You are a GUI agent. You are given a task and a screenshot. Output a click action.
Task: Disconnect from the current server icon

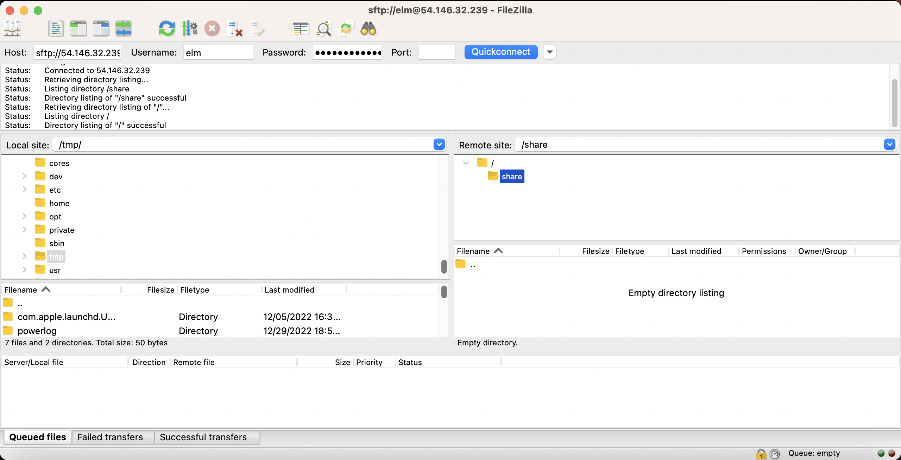pyautogui.click(x=235, y=29)
